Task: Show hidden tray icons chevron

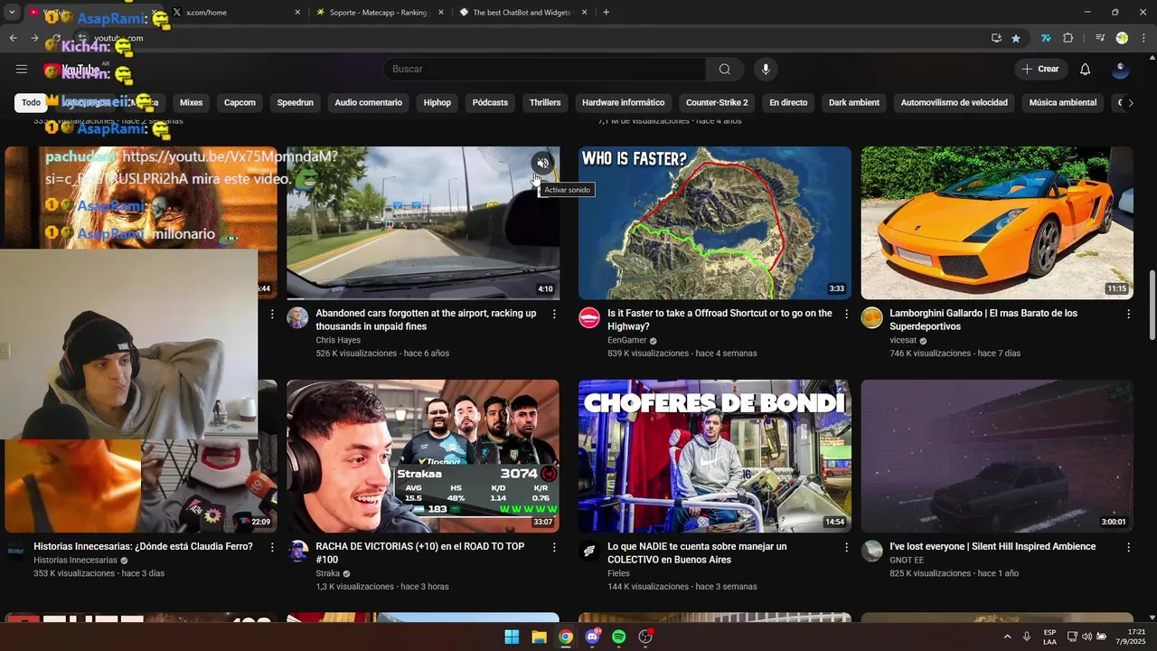Action: click(1007, 637)
